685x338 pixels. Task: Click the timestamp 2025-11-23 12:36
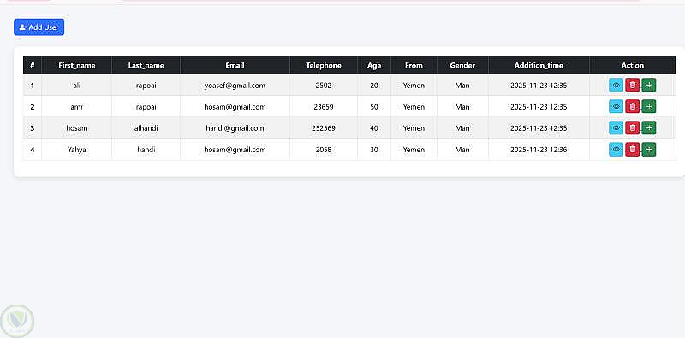coord(539,150)
